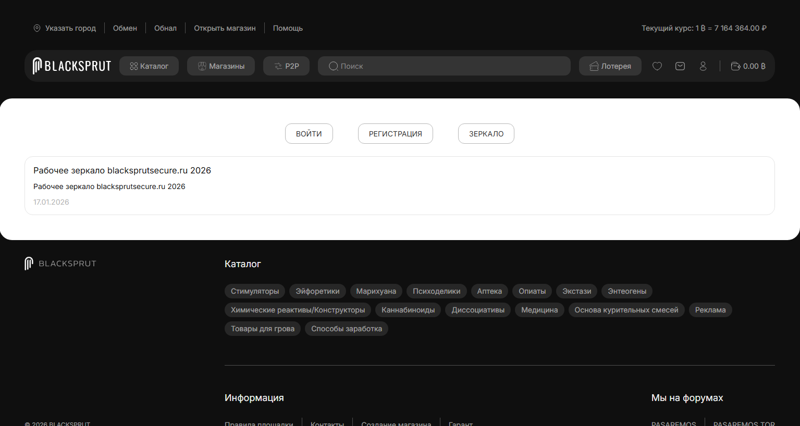The height and width of the screenshot is (426, 800).
Task: Select the Медицина footer tag
Action: point(539,310)
